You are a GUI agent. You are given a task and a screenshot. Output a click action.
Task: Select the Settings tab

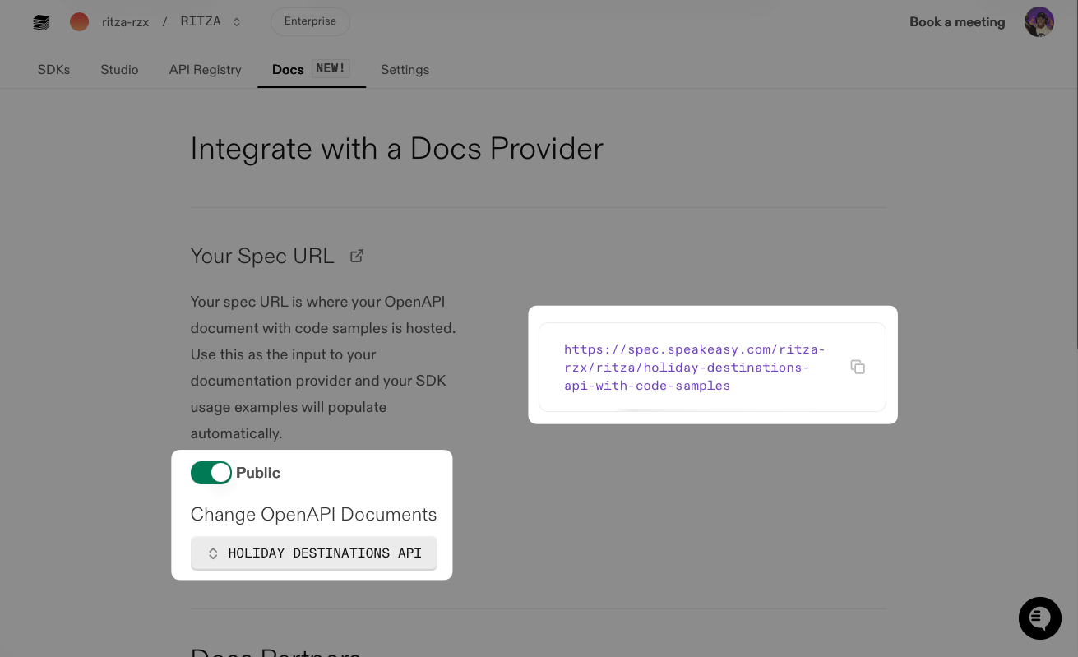click(405, 70)
